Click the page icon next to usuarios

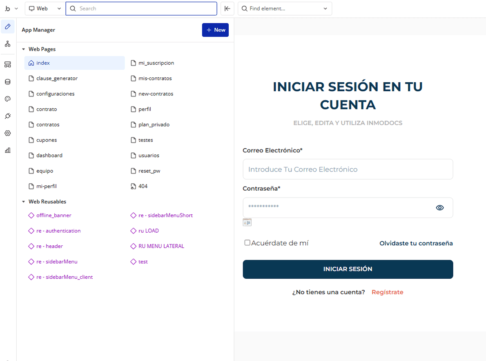coord(133,155)
